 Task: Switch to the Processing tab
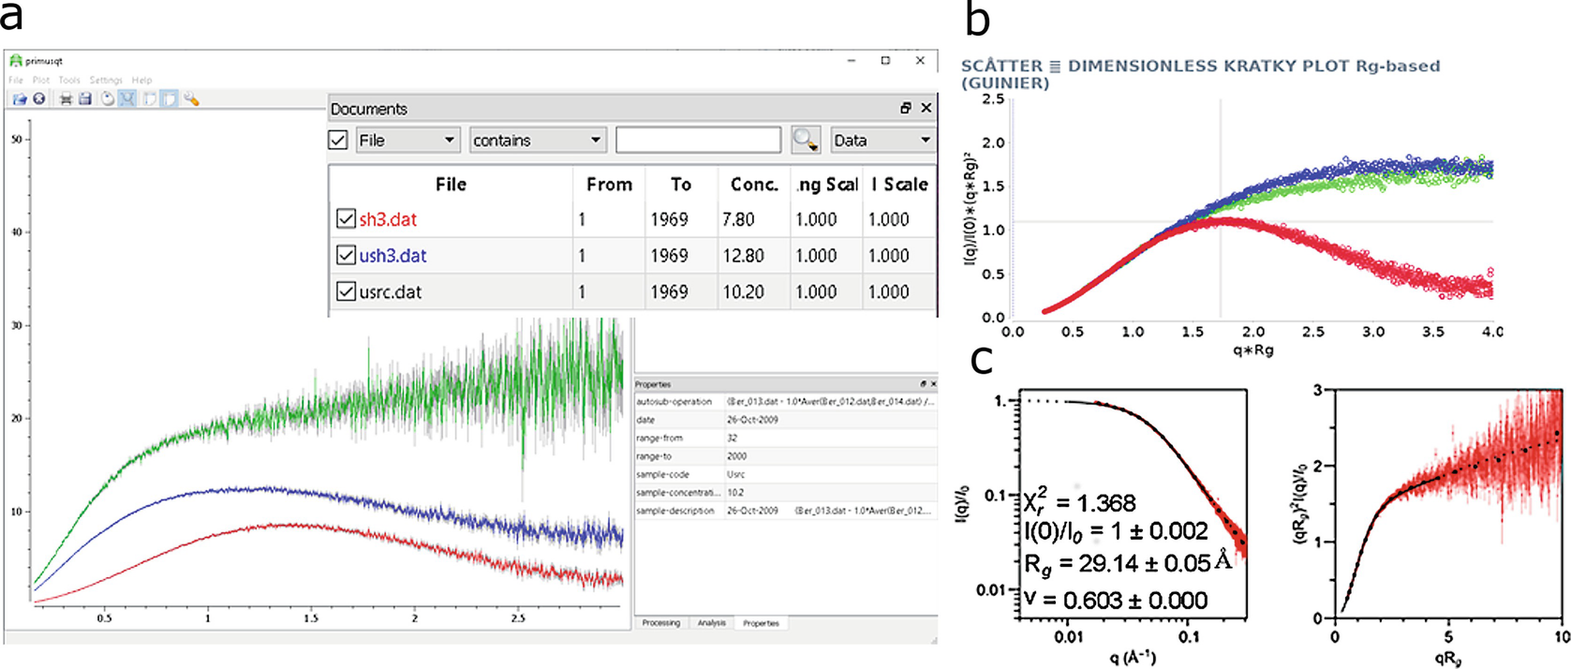click(x=661, y=623)
